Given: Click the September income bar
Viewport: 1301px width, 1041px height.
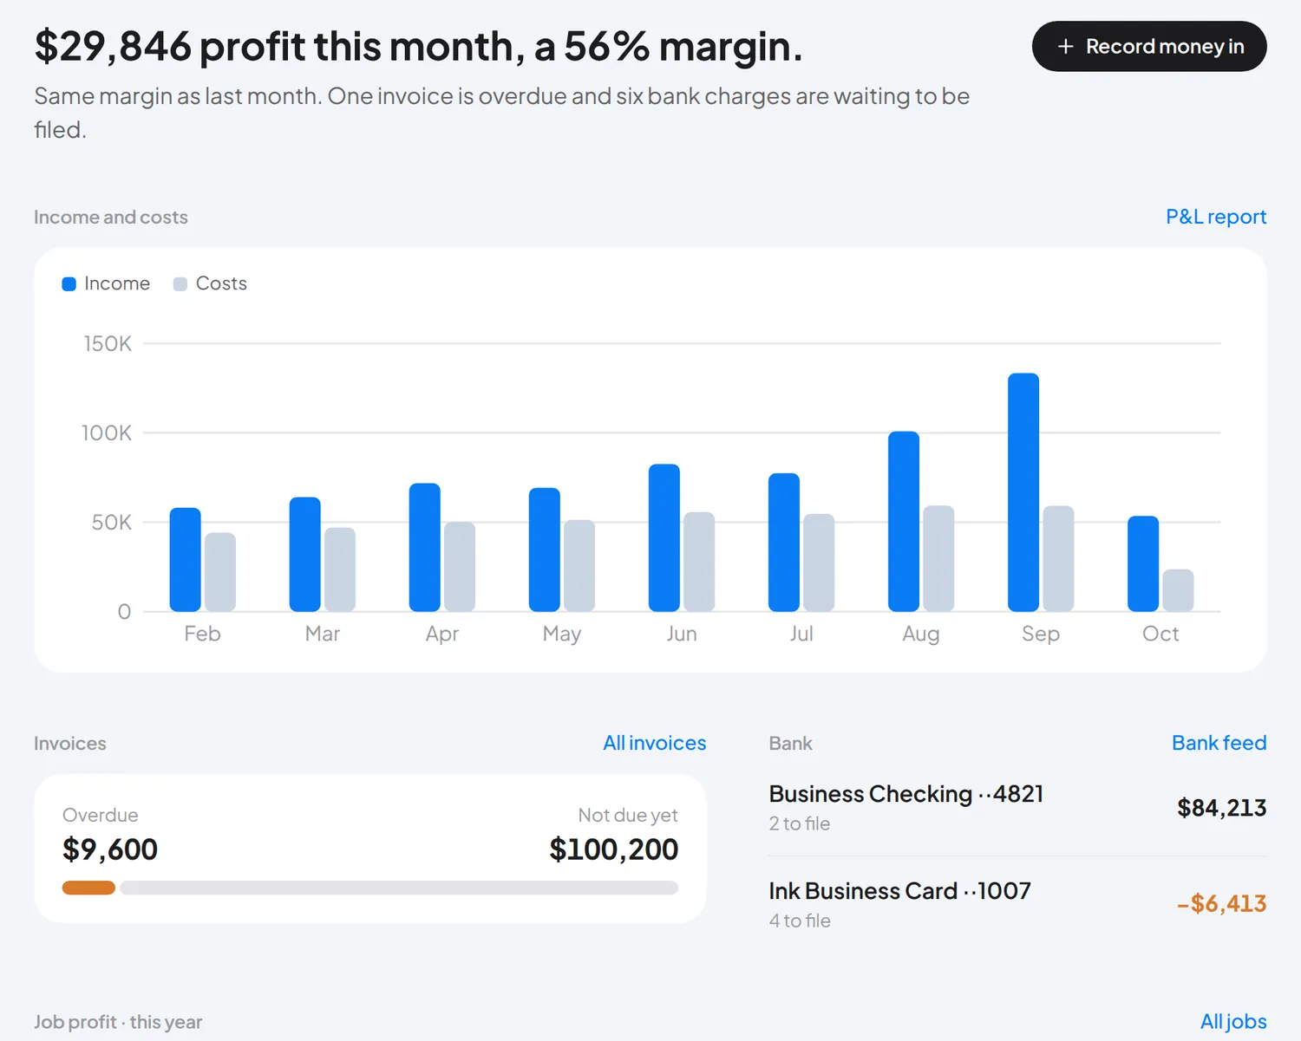Looking at the screenshot, I should tap(1023, 492).
